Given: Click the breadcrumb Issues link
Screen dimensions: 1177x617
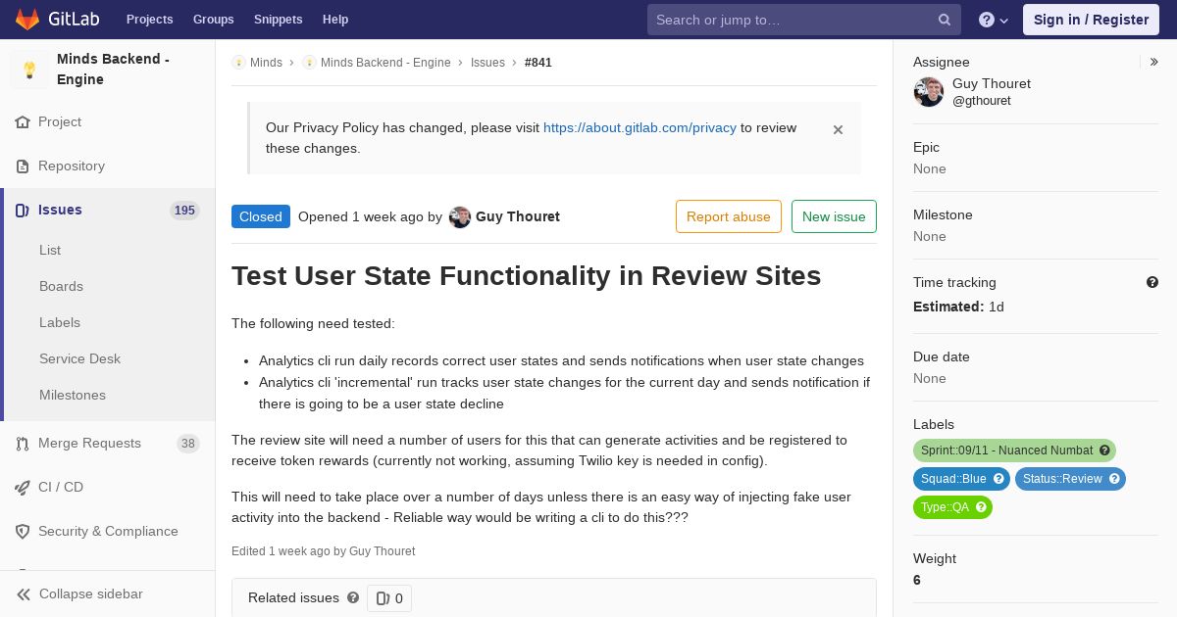Looking at the screenshot, I should [x=487, y=63].
